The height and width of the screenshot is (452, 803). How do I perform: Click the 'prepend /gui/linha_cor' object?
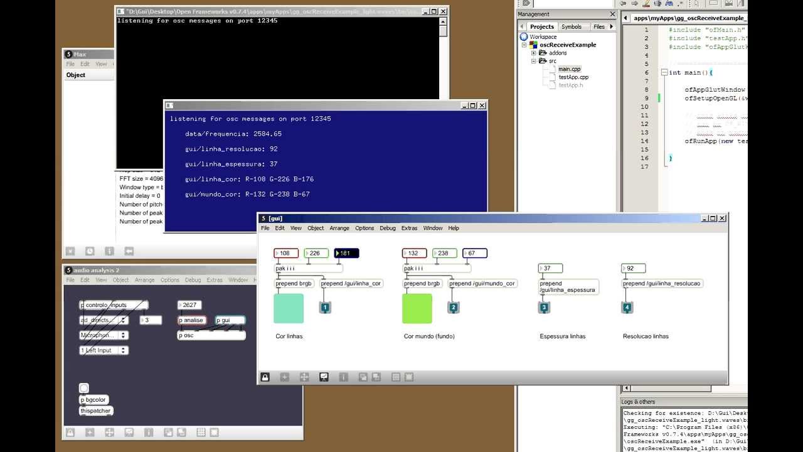(x=351, y=283)
